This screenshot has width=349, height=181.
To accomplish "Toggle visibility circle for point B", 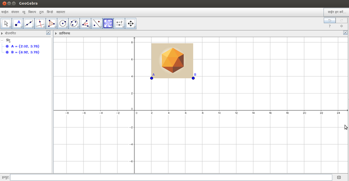I will (x=7, y=52).
